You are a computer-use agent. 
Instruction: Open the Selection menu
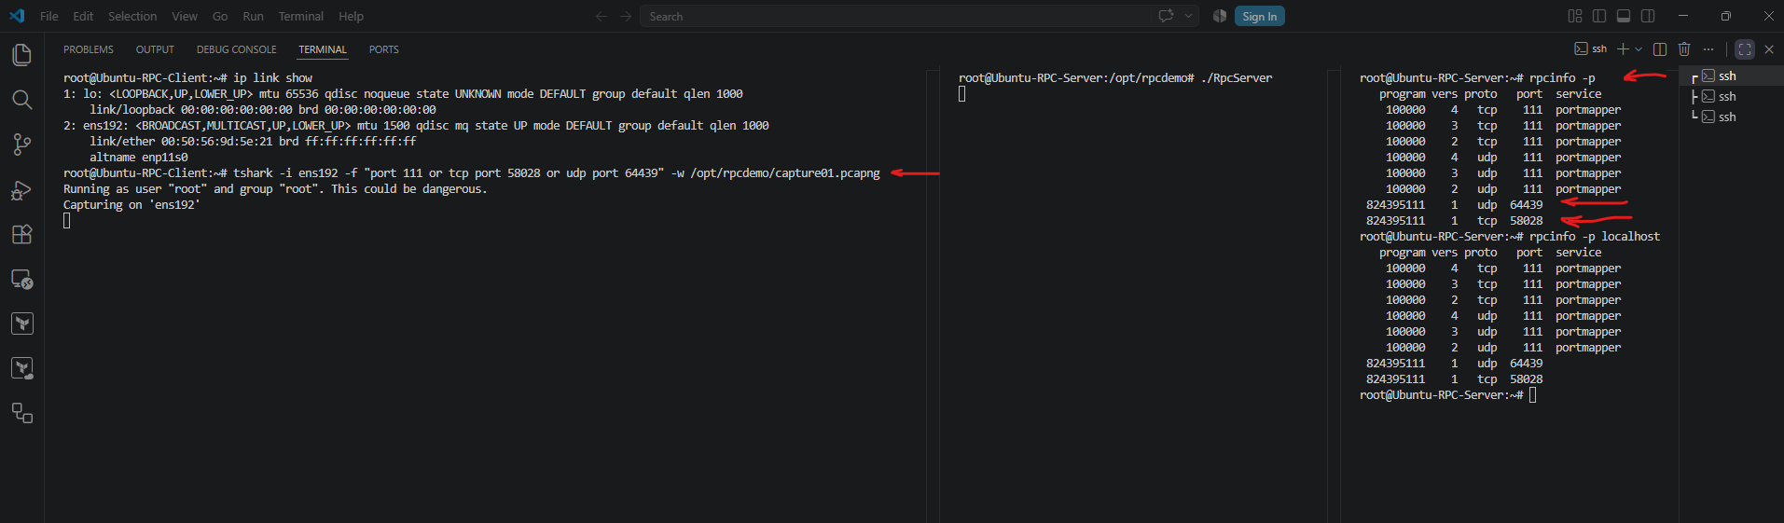132,16
